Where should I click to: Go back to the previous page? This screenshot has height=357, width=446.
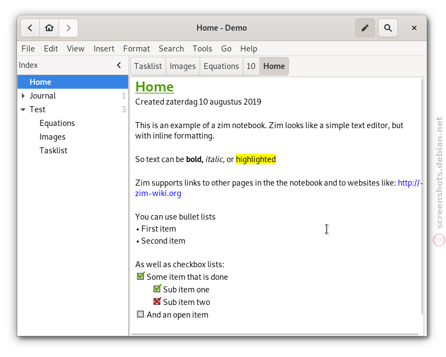(x=30, y=28)
